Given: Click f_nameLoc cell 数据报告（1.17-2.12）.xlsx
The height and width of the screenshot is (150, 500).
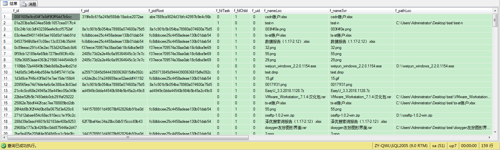Looking at the screenshot, I should (296, 41).
